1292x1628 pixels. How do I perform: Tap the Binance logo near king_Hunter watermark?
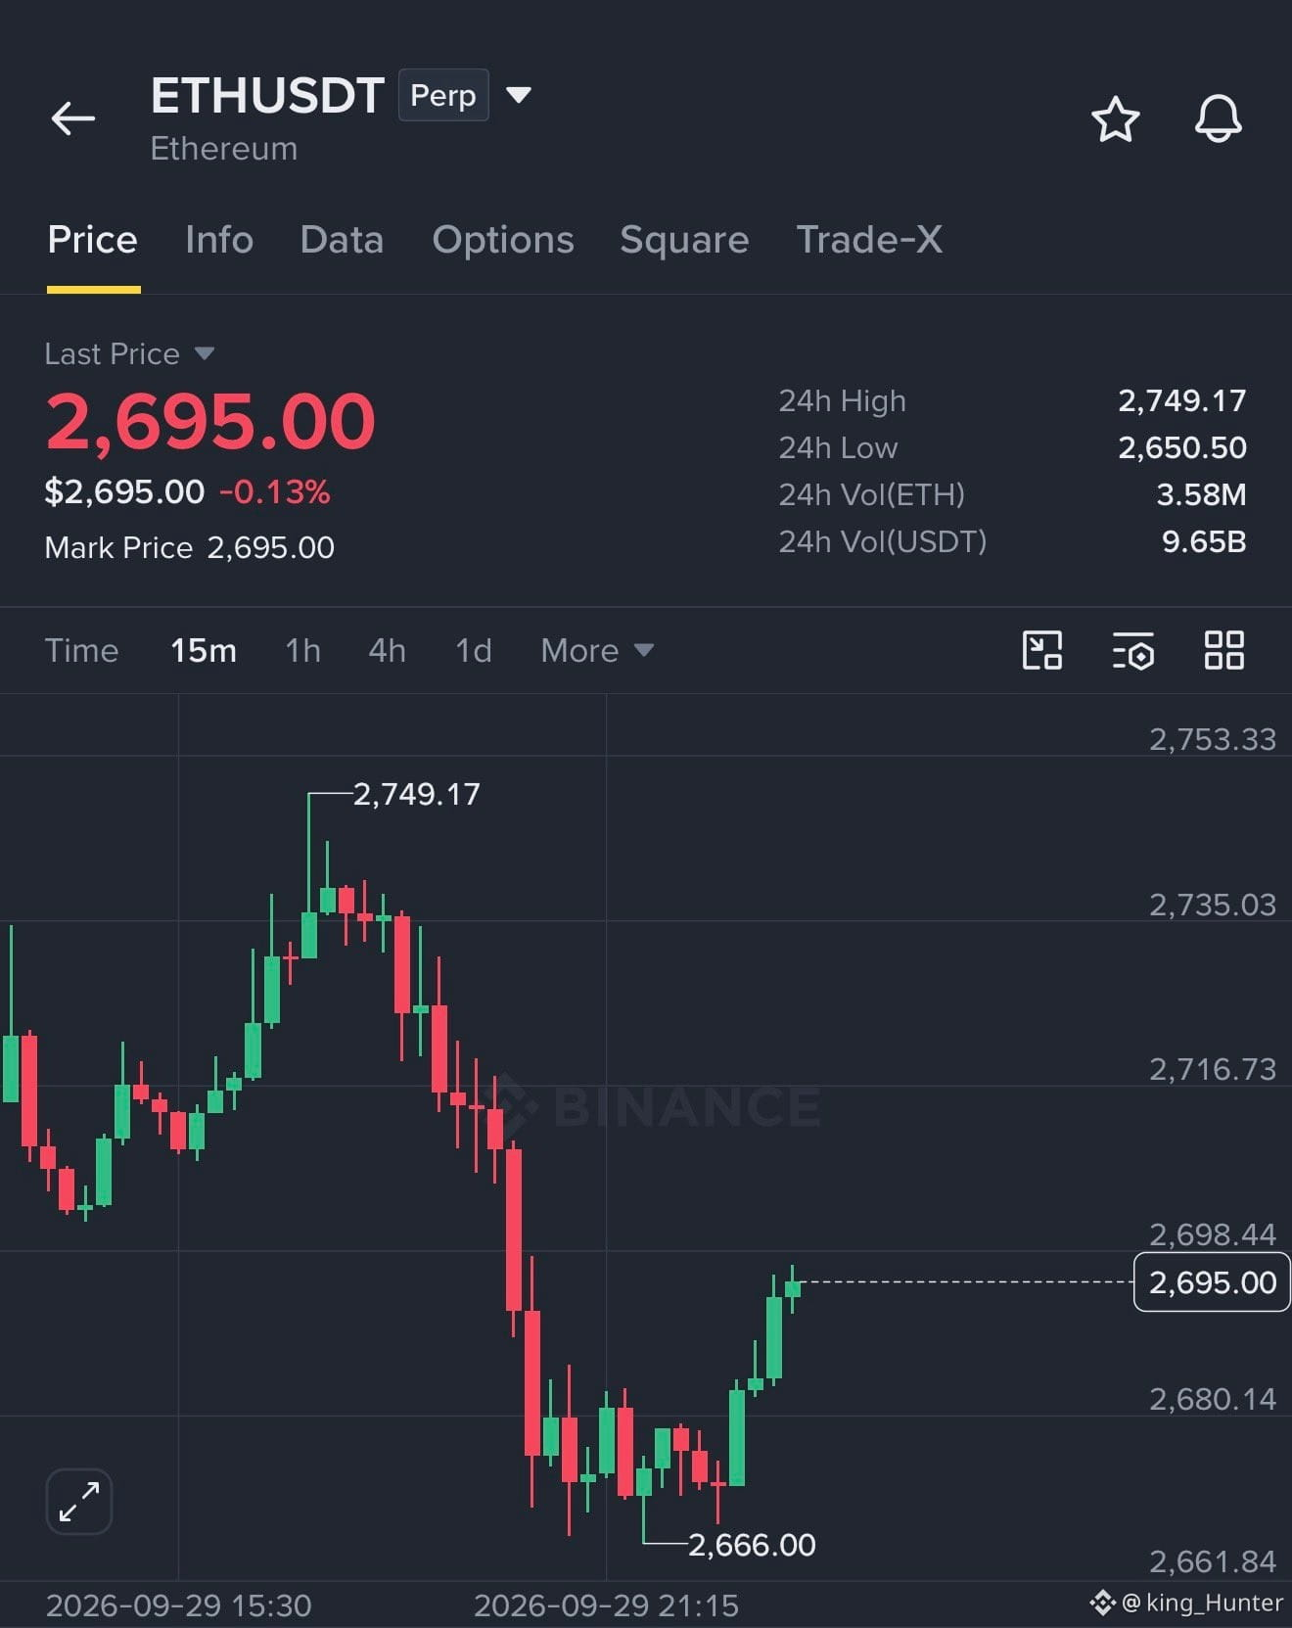[1102, 1603]
